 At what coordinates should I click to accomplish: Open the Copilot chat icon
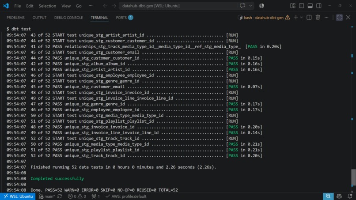tap(242, 6)
